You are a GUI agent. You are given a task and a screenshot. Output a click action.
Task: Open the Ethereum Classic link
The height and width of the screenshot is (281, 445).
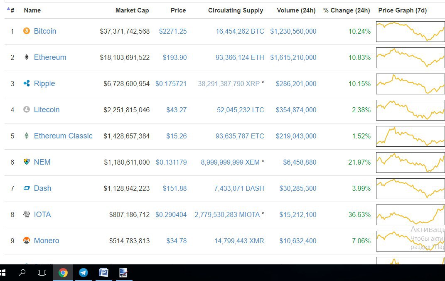[x=63, y=136]
